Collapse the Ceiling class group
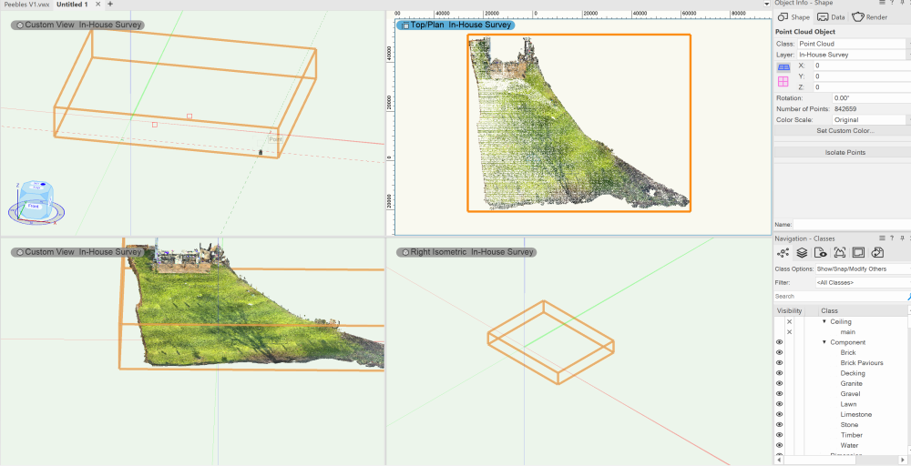This screenshot has width=911, height=466. tap(824, 321)
